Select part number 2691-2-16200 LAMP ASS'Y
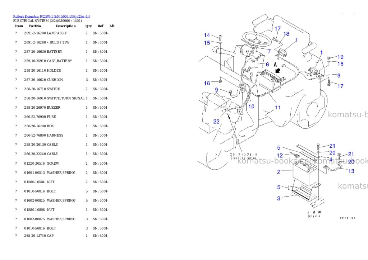 click(61, 33)
